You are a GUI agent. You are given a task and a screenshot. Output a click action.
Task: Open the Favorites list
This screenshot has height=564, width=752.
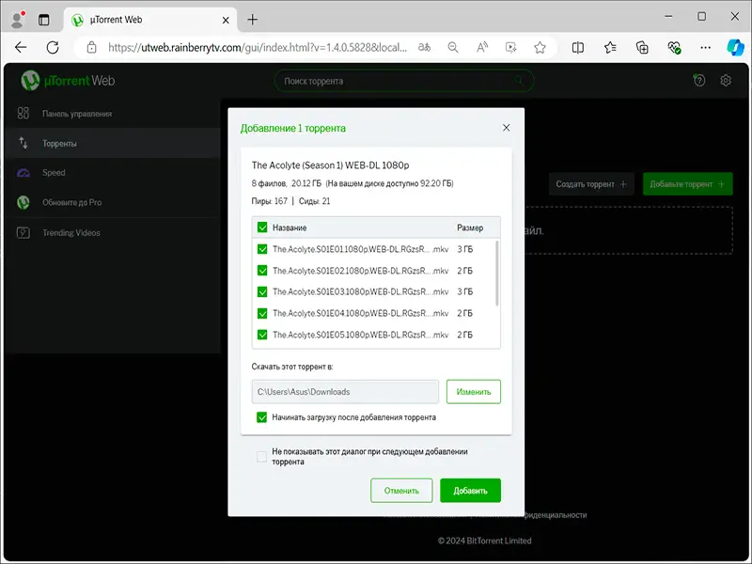[610, 48]
